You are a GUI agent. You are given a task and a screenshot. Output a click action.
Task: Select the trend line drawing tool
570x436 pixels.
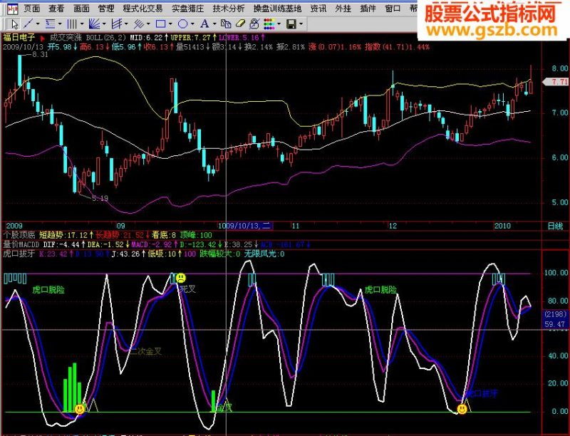pos(28,24)
